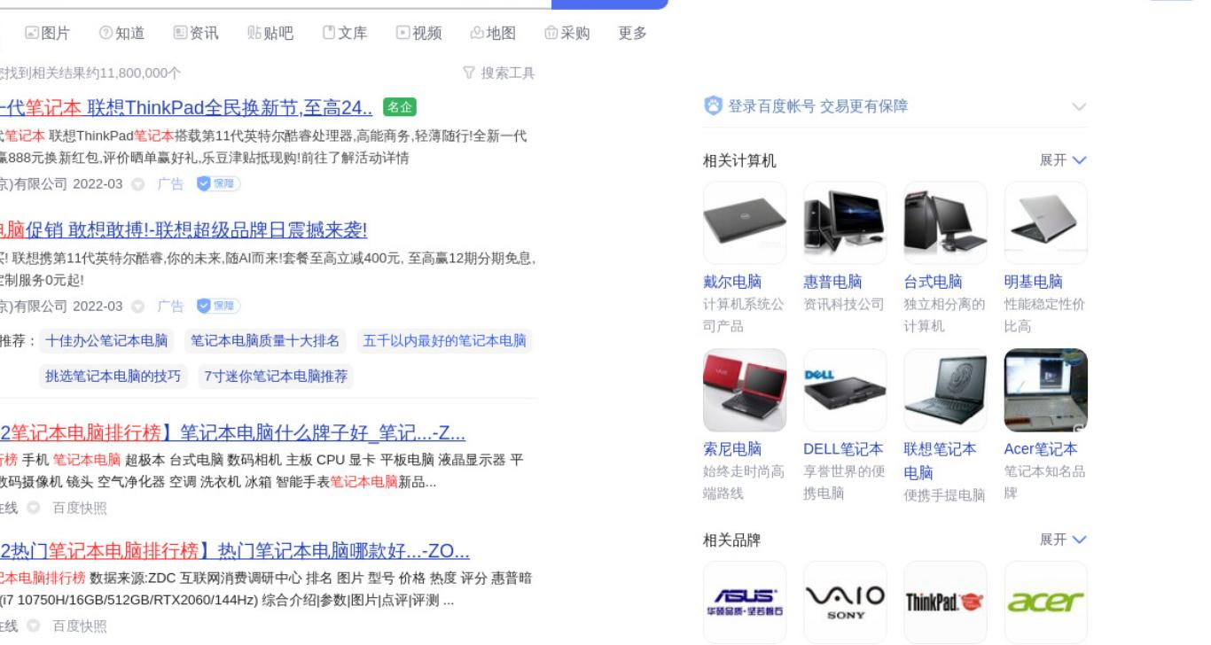Click the green 名企 badge
1211x645 pixels.
(400, 107)
